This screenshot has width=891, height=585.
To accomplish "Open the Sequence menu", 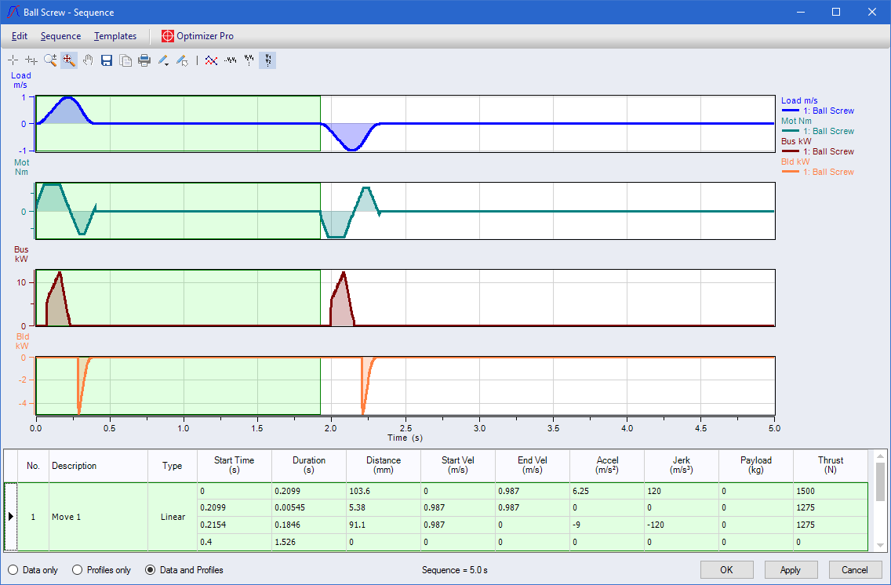I will click(60, 36).
